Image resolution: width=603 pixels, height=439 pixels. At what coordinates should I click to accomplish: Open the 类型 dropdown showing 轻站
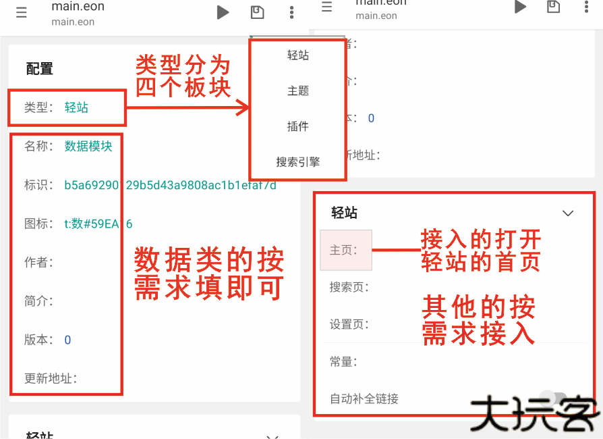[x=76, y=107]
